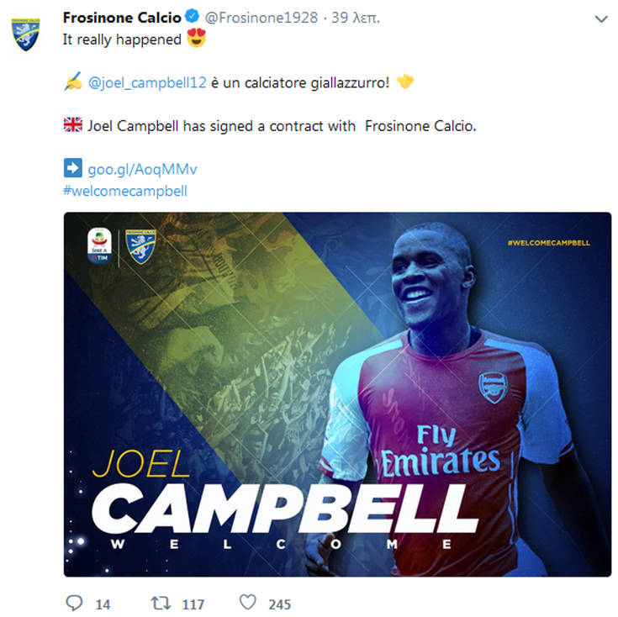618x617 pixels.
Task: Click the tweet timestamp 39 λεπ.
Action: [356, 18]
